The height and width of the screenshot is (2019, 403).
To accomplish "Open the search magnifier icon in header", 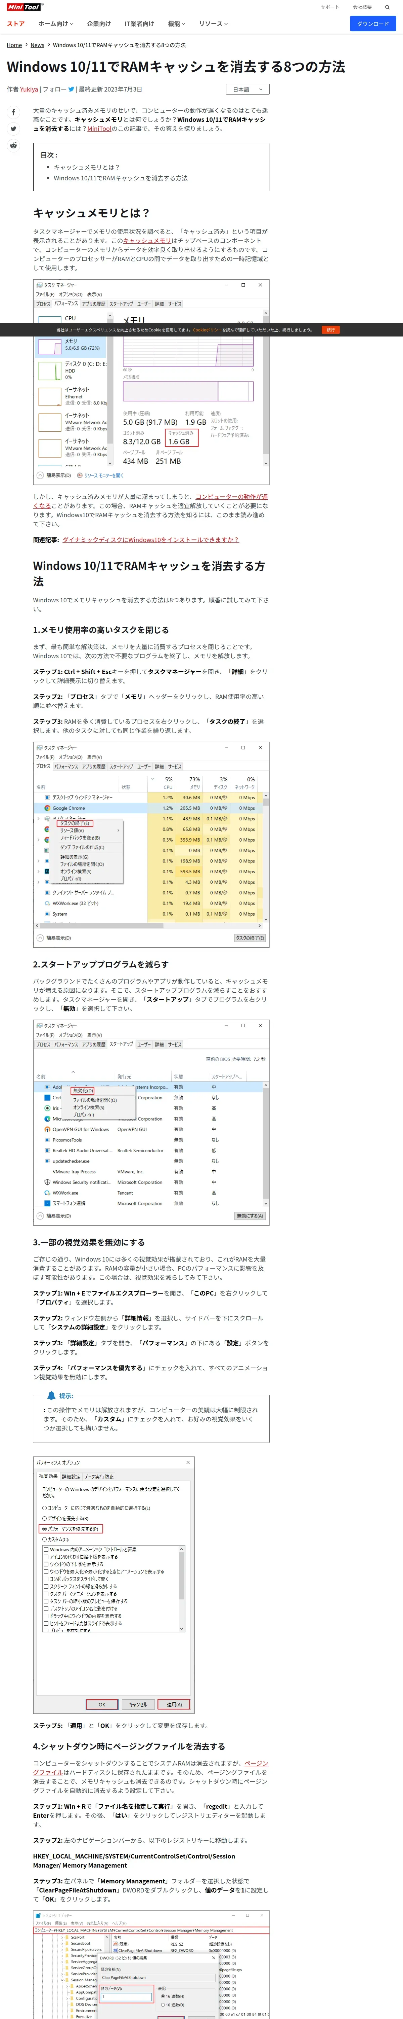I will coord(387,7).
